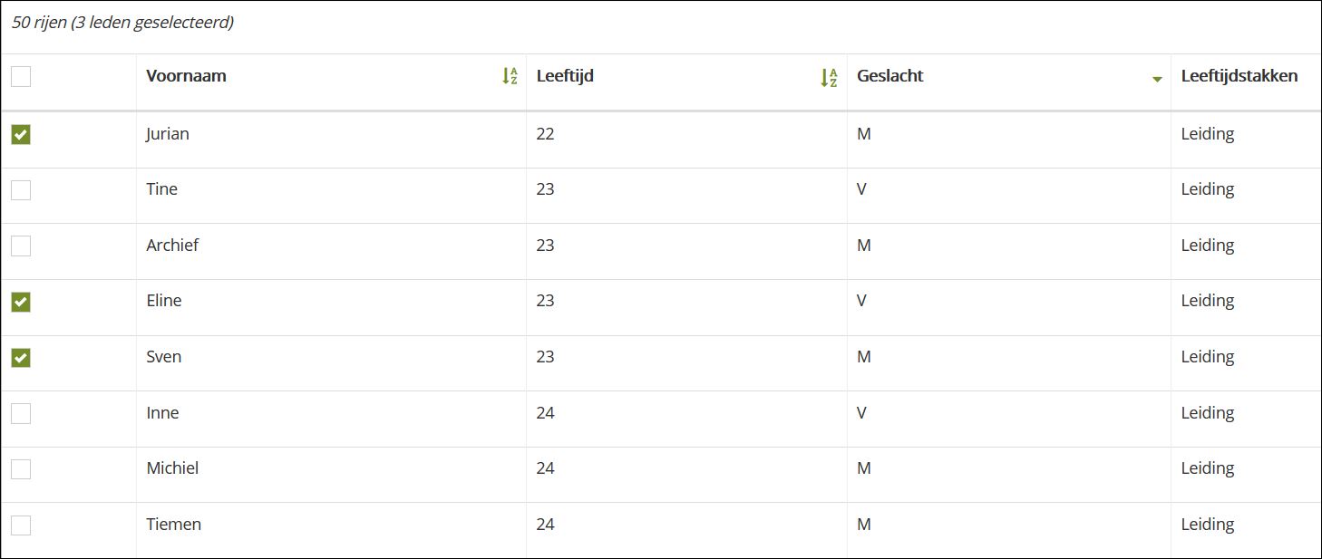Deselect Eline's checkbox
Screen dimensions: 1322x559
[21, 302]
